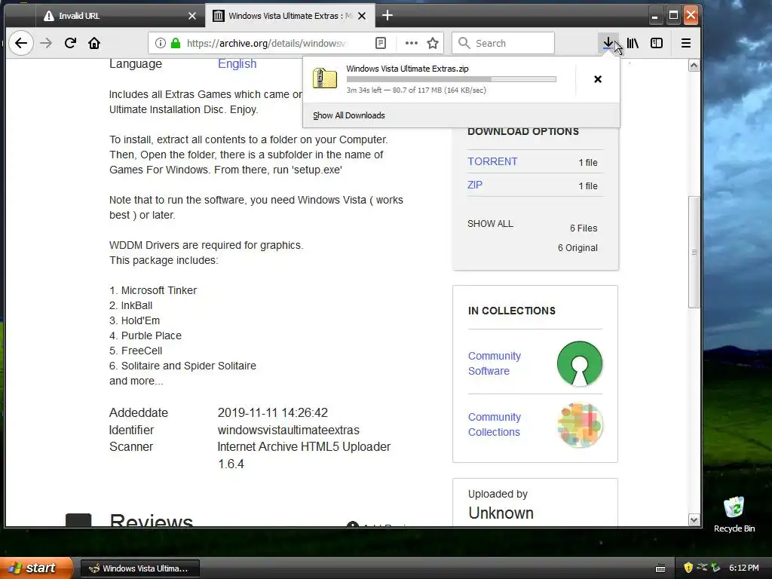The height and width of the screenshot is (579, 772).
Task: Show site information for archive.org
Action: 160,43
